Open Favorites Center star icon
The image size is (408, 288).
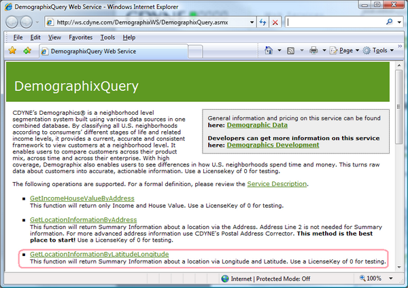12,50
